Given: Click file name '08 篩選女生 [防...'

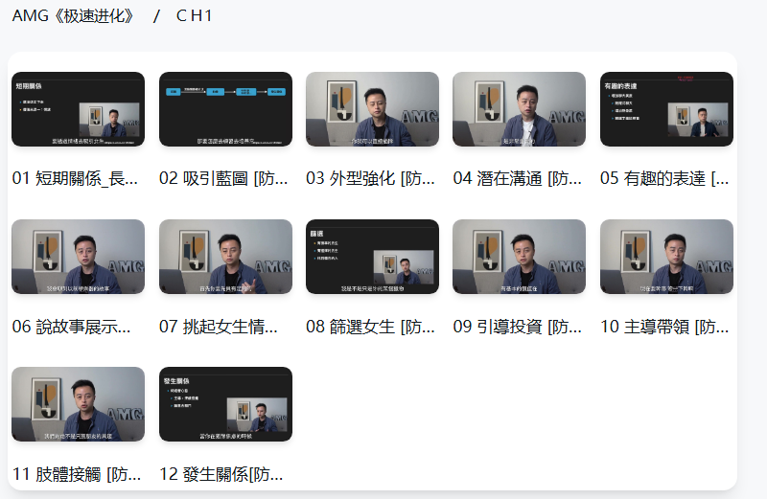Looking at the screenshot, I should coord(370,327).
